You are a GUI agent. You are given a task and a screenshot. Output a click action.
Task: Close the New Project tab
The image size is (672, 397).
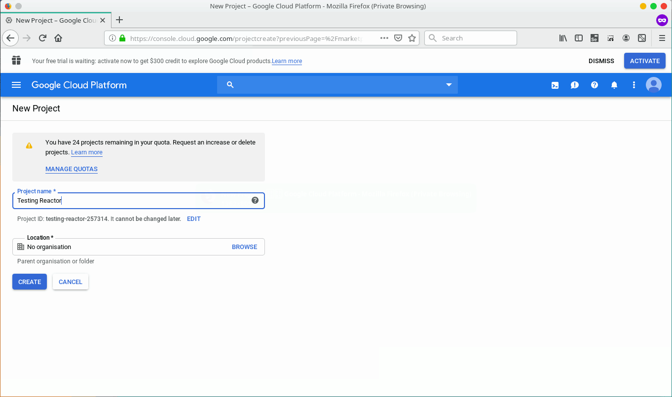(x=103, y=20)
